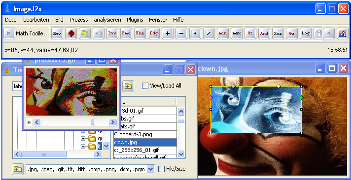
Task: Enable the View/Load All checkbox
Action: (145, 86)
